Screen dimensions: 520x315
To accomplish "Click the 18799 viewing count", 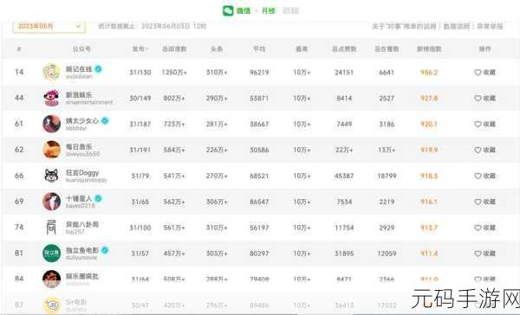I will [x=387, y=176].
